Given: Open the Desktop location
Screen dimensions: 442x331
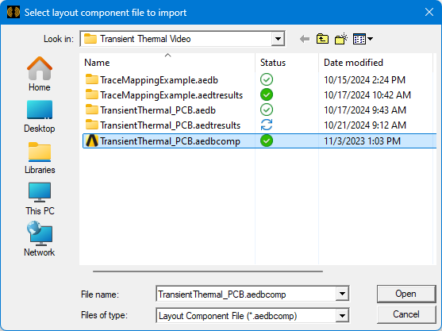Looking at the screenshot, I should click(40, 116).
